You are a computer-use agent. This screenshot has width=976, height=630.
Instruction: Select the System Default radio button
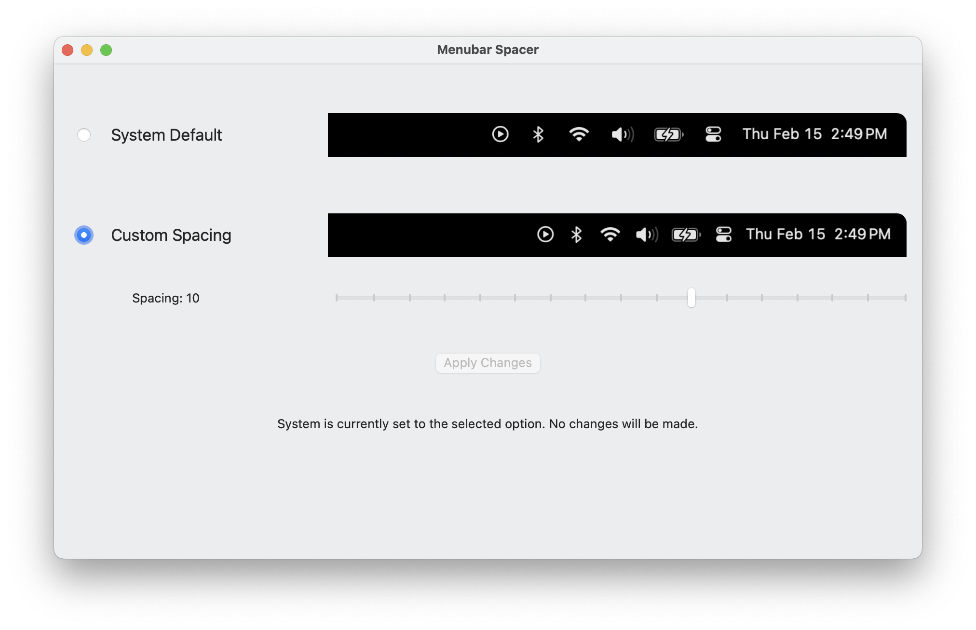coord(83,135)
